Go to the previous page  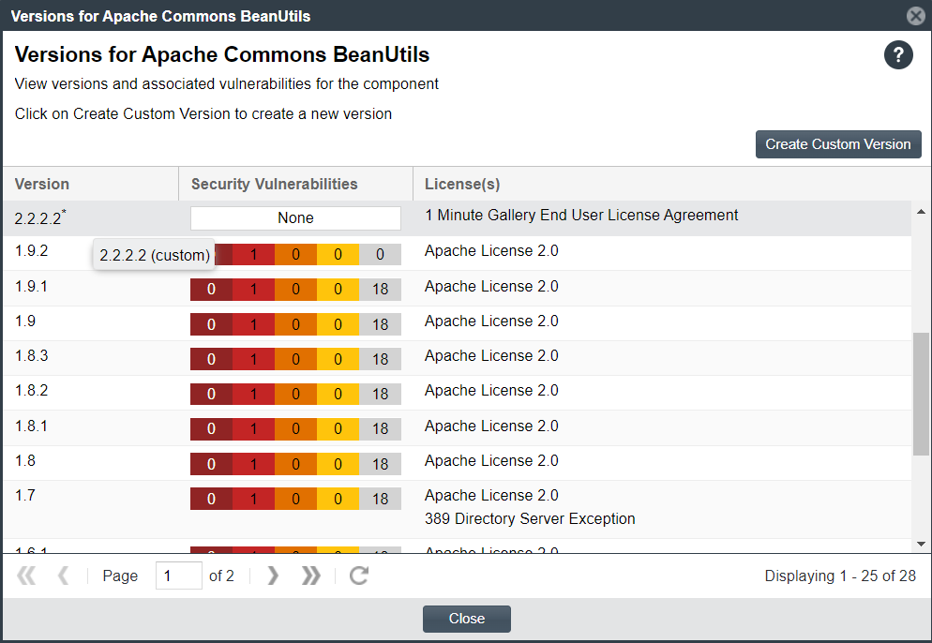point(63,576)
